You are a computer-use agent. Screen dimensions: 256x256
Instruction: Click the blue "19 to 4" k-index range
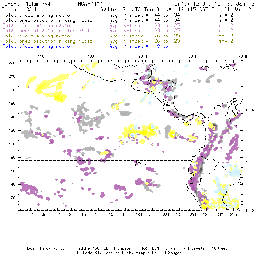(x=167, y=46)
